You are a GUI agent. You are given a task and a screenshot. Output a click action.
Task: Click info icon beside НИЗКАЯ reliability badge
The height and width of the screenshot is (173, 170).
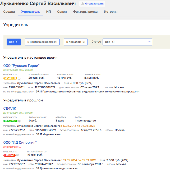17,155
